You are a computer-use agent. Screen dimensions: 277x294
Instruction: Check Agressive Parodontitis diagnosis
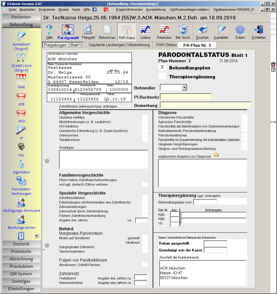click(244, 122)
